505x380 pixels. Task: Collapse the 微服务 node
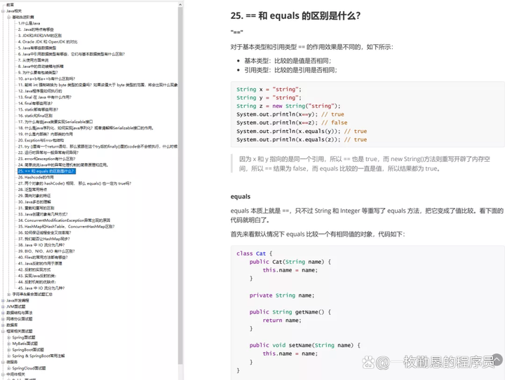[x=3, y=362]
